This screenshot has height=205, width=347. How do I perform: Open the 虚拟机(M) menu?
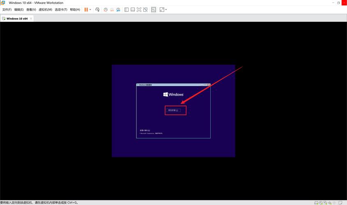pos(45,10)
